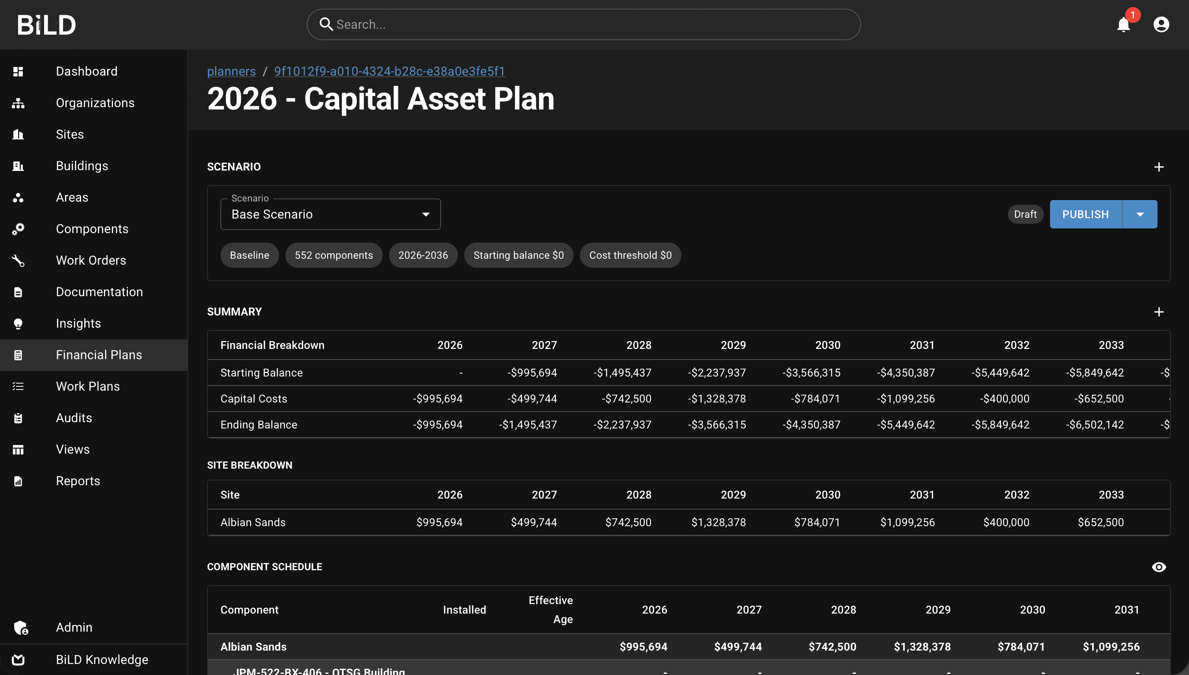Viewport: 1189px width, 675px height.
Task: Click the Baseline chip
Action: point(249,255)
